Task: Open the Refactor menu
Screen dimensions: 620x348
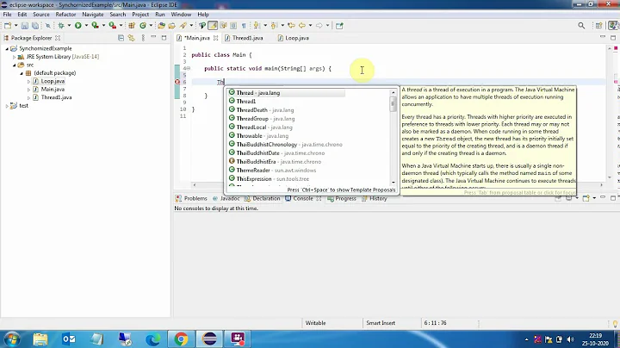Action: (x=65, y=15)
